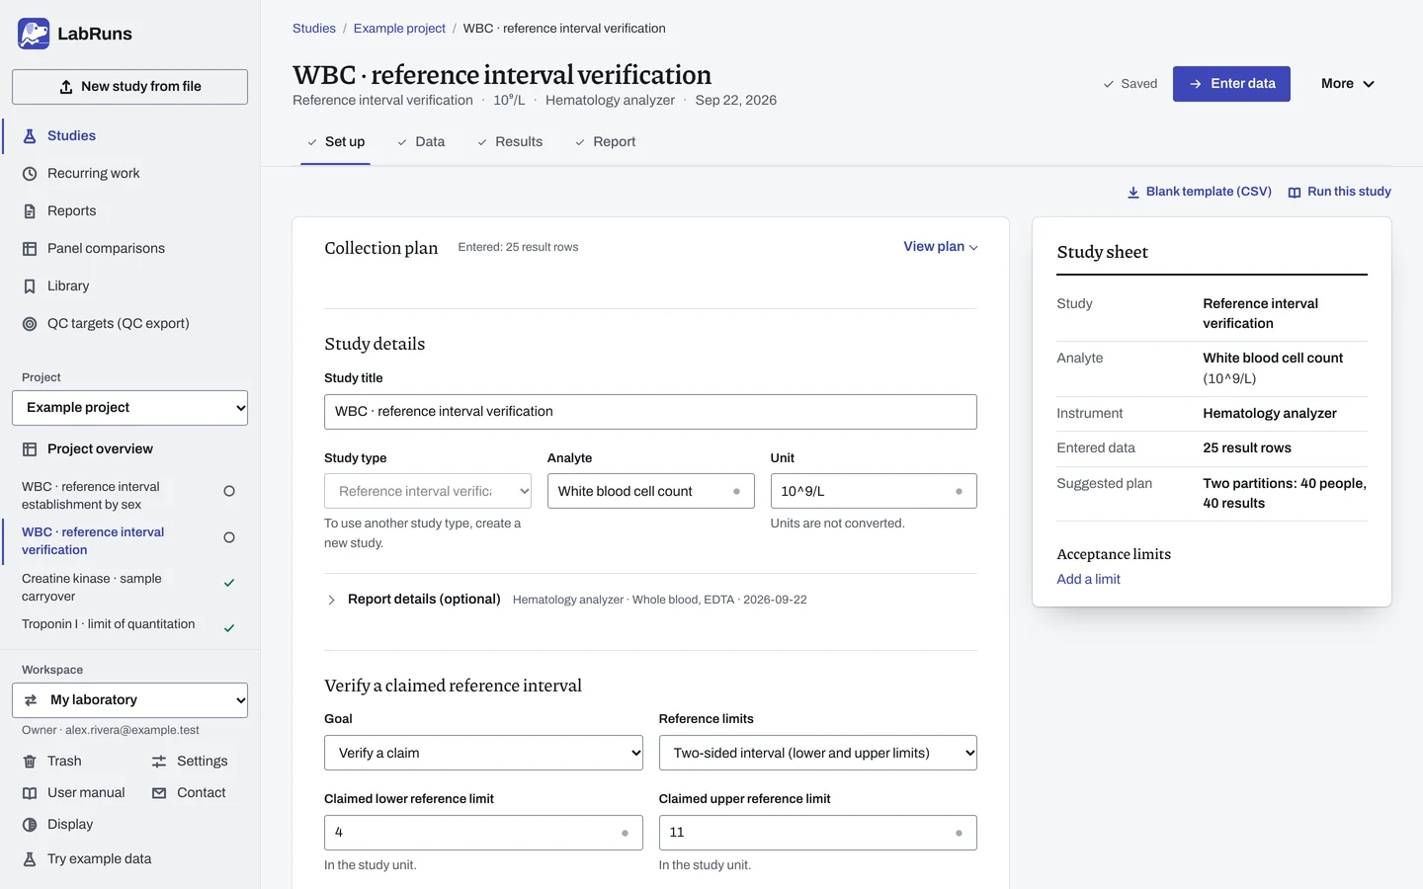Open Troponin I limit of quantitation study

pos(128,625)
